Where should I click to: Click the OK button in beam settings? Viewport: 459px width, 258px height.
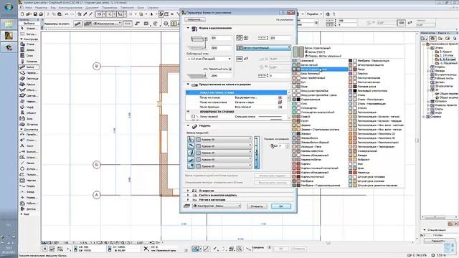(280, 206)
